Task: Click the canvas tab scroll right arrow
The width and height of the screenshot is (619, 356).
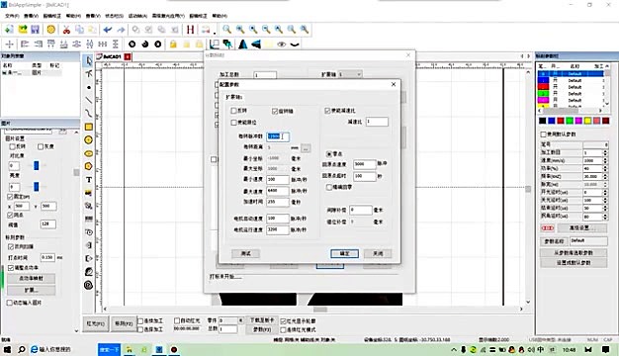Action: (x=529, y=56)
